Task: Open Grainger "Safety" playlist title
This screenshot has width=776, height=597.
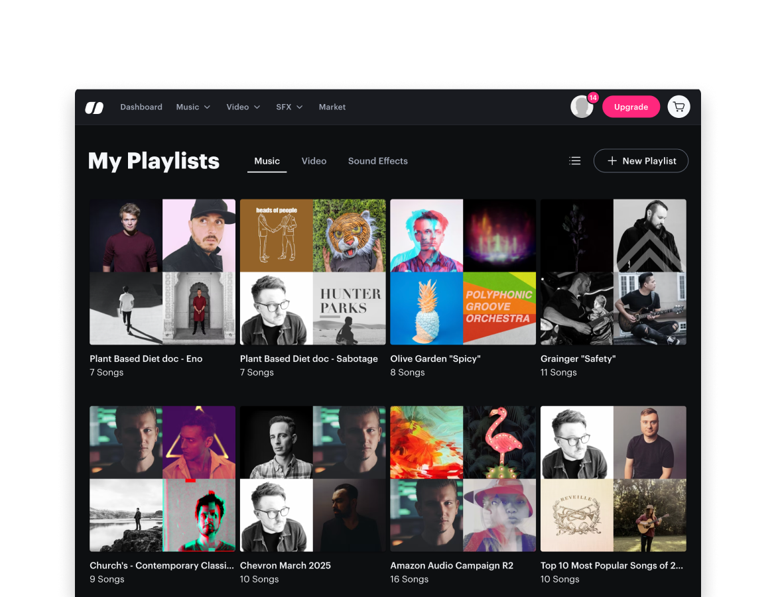Action: pos(578,358)
